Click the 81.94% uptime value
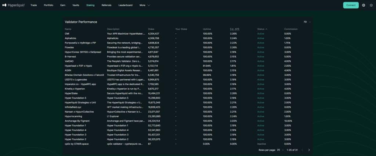 tap(207, 65)
